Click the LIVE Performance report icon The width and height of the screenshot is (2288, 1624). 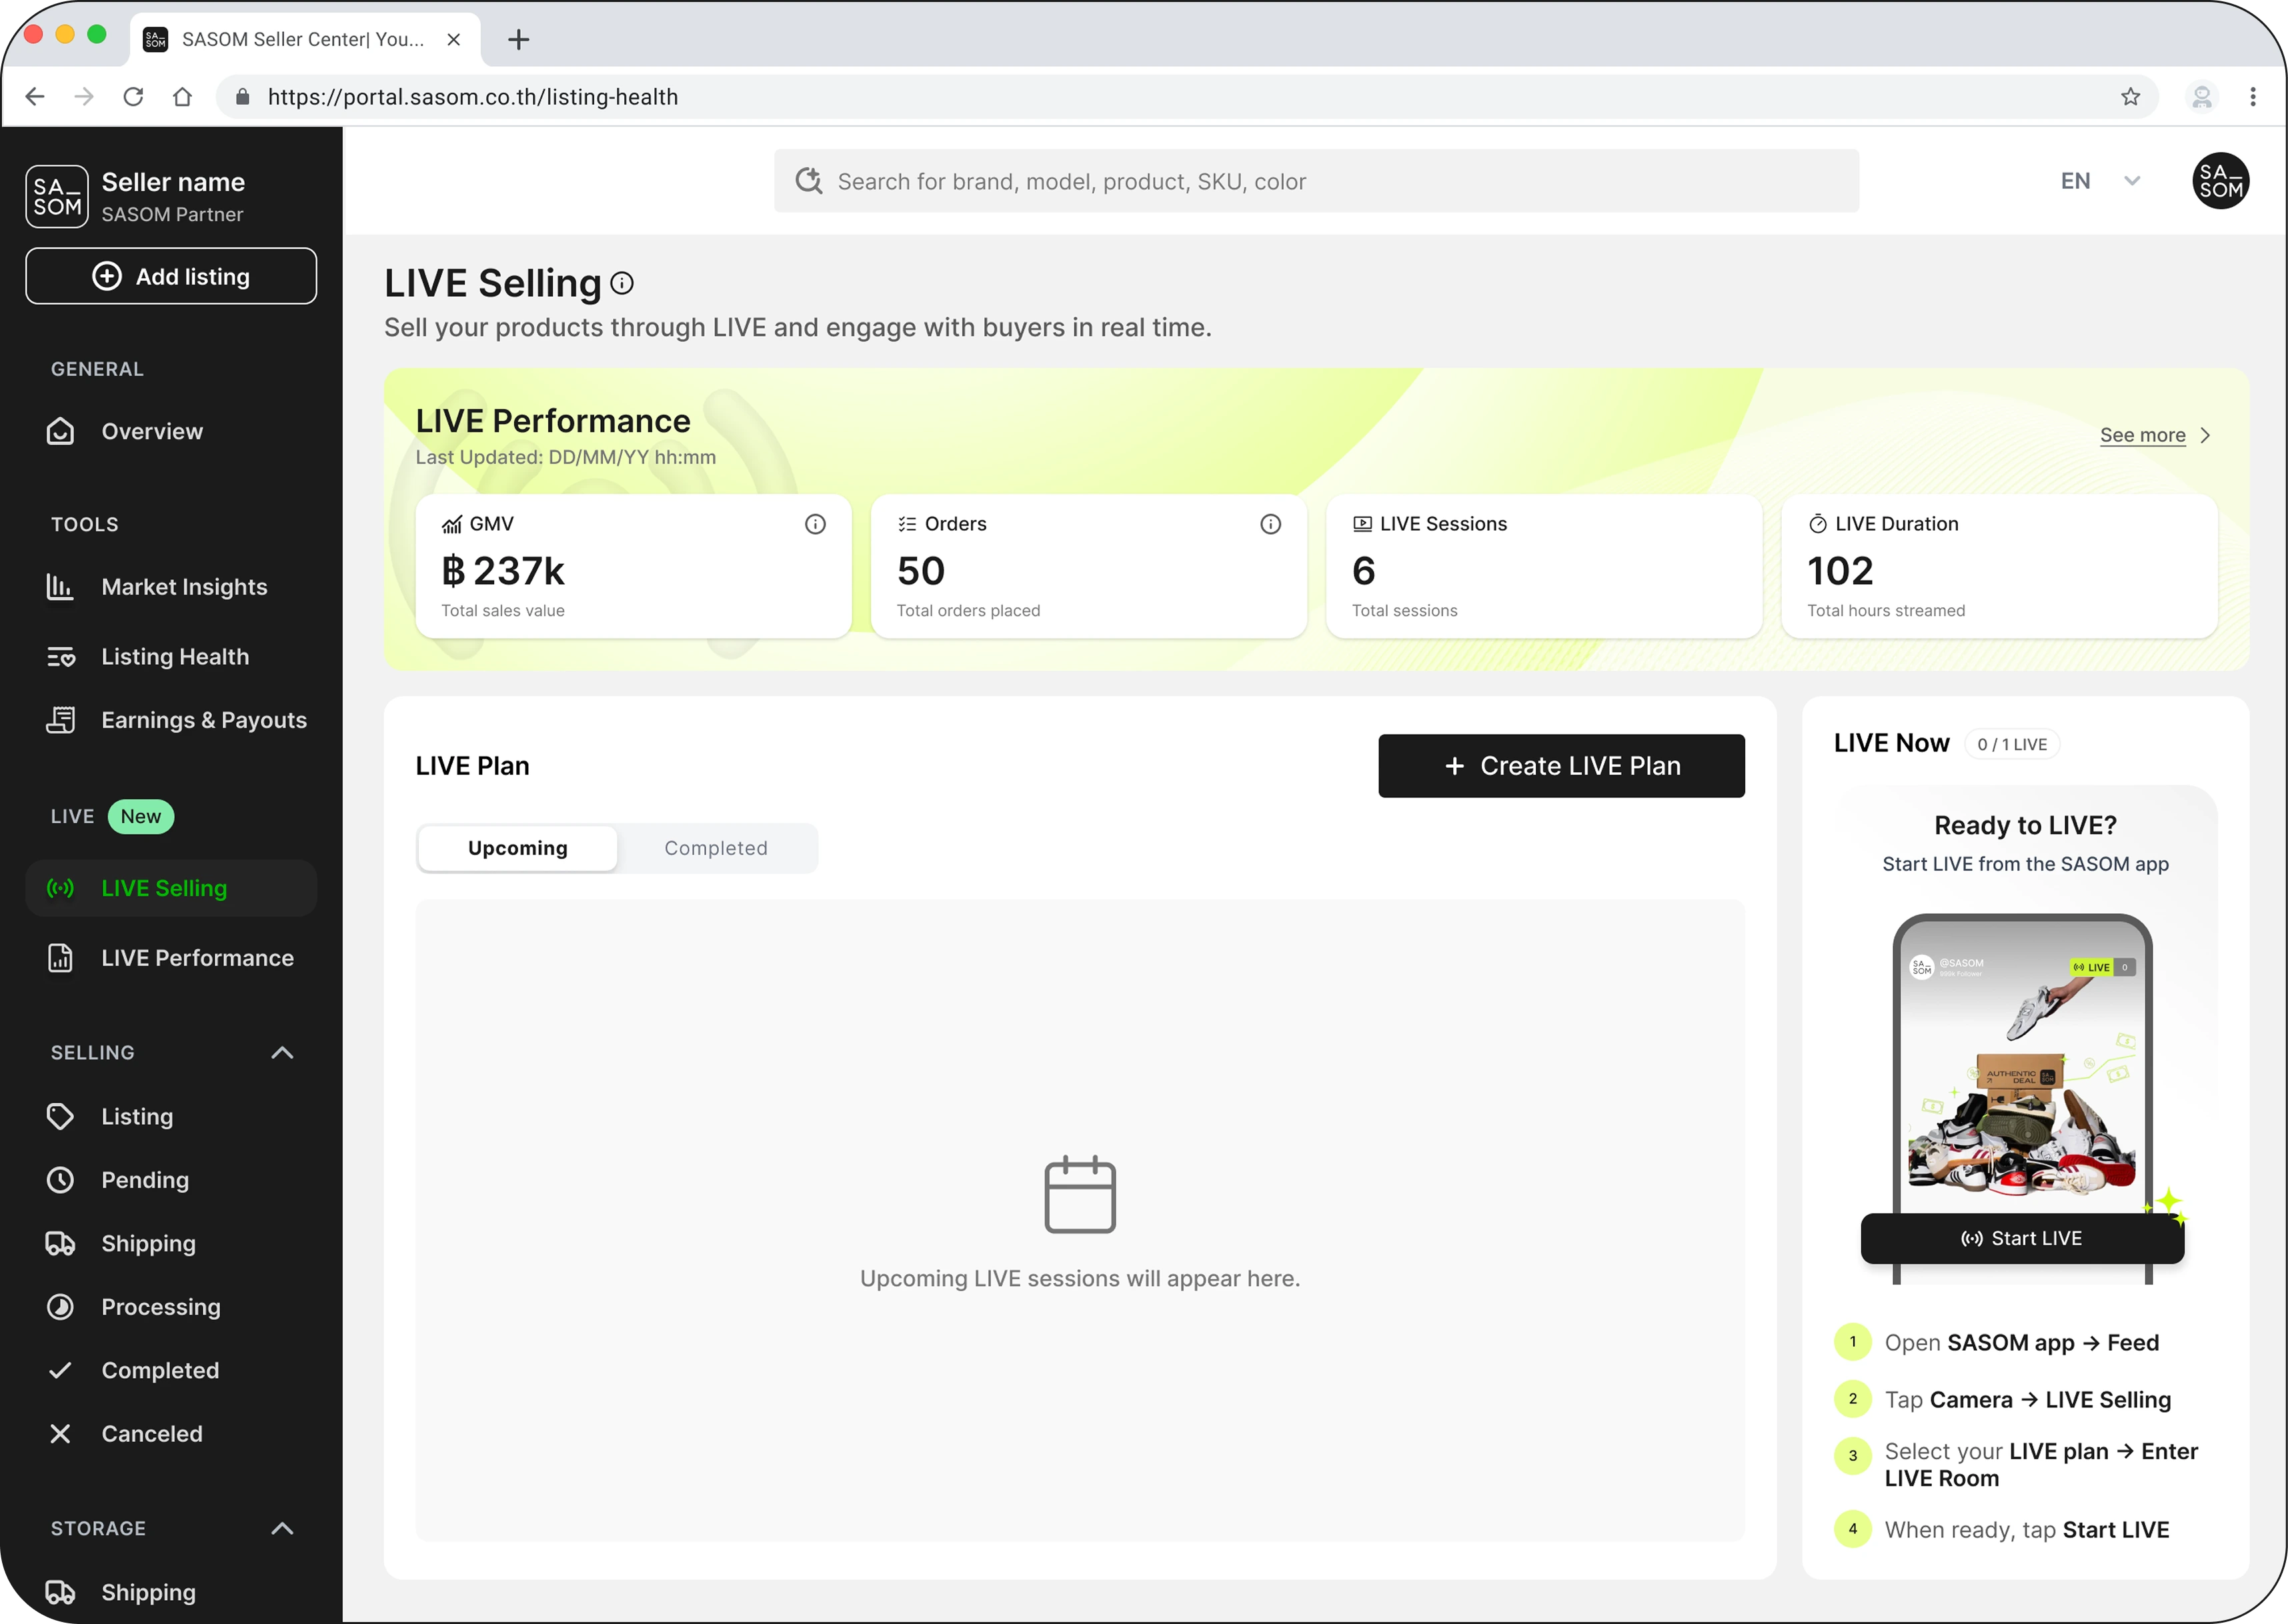coord(60,958)
